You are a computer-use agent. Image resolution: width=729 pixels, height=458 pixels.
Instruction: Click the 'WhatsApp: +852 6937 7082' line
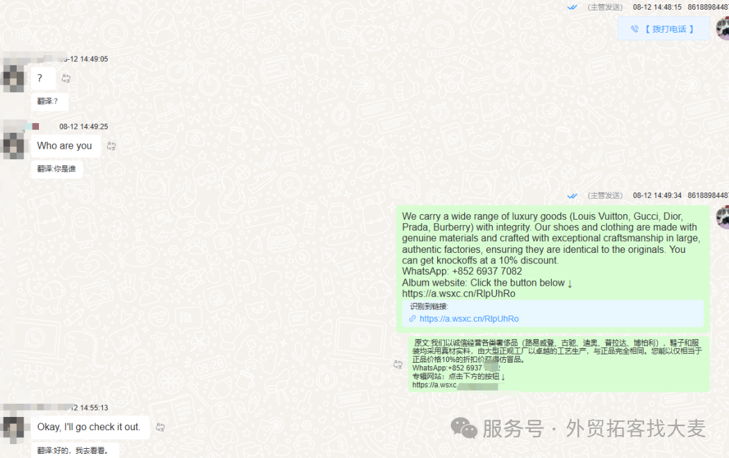coord(462,272)
